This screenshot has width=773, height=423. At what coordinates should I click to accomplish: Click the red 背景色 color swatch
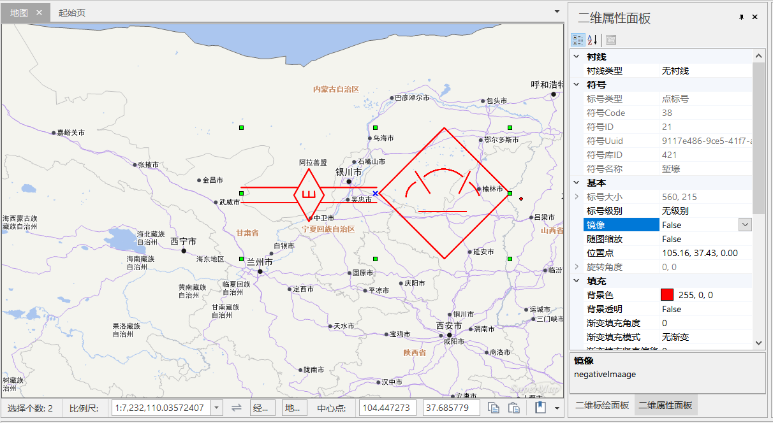pyautogui.click(x=667, y=295)
